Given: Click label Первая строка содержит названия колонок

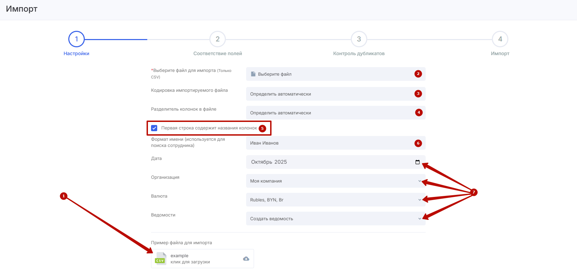Looking at the screenshot, I should [x=209, y=128].
